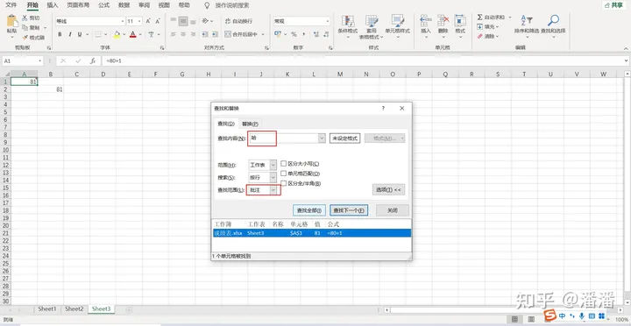Open the File (文件) menu
This screenshot has width=631, height=326.
pos(11,5)
